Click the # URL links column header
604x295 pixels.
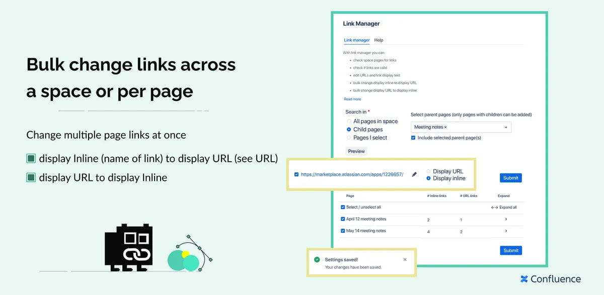click(469, 196)
